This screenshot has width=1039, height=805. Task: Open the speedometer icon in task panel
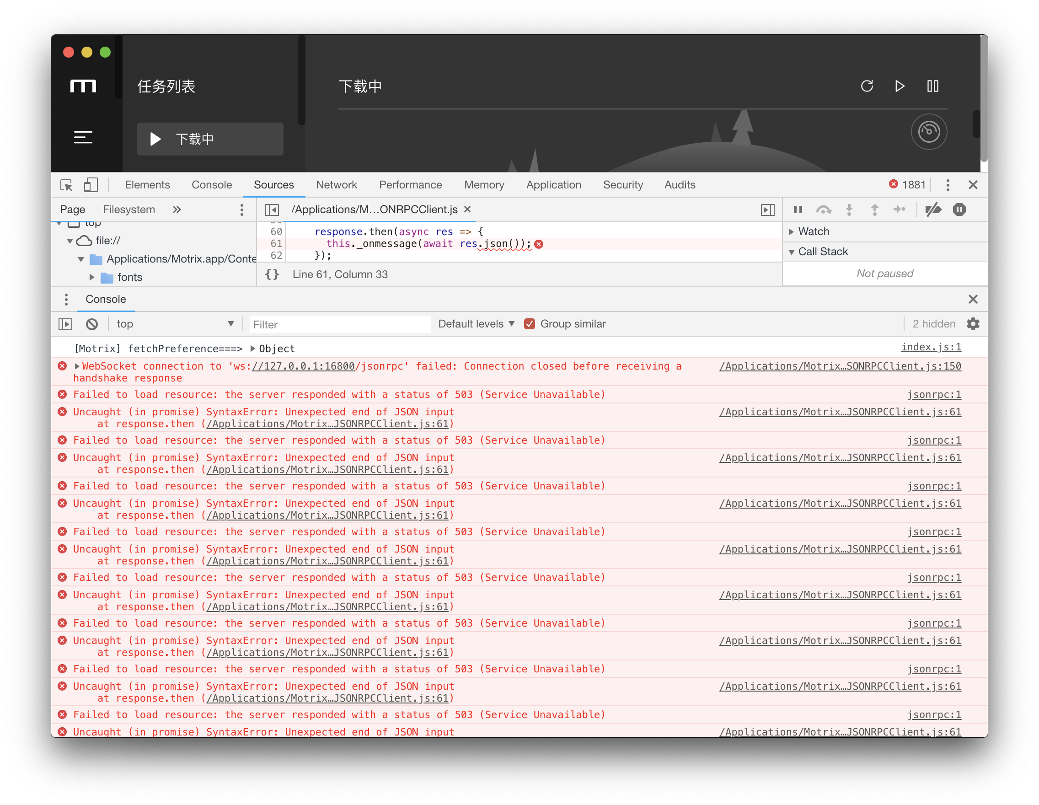click(929, 132)
